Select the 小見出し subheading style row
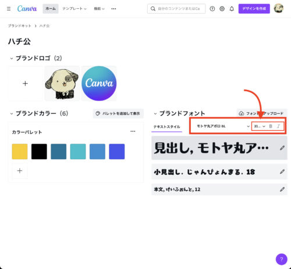 pos(219,171)
